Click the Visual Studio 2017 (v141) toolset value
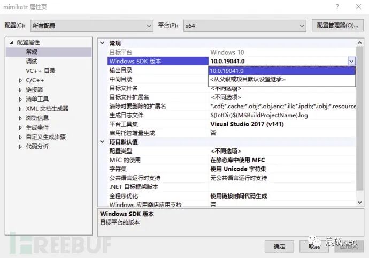This screenshot has width=369, height=258. click(x=247, y=124)
